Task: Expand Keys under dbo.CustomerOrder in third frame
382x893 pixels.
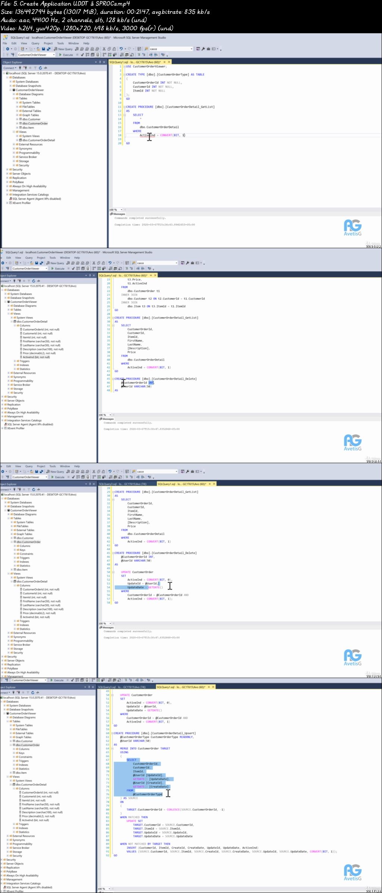Action: click(15, 550)
